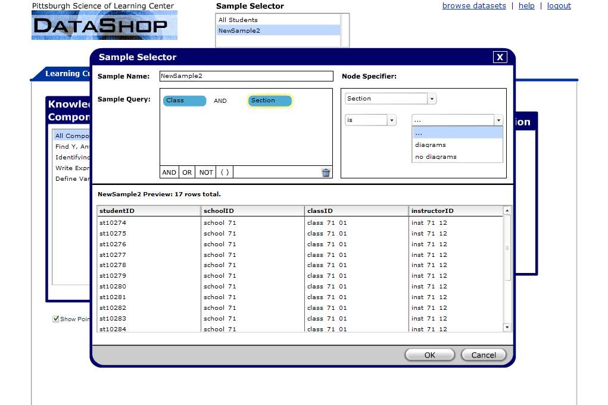
Task: Click the trash can delete icon
Action: pyautogui.click(x=326, y=172)
